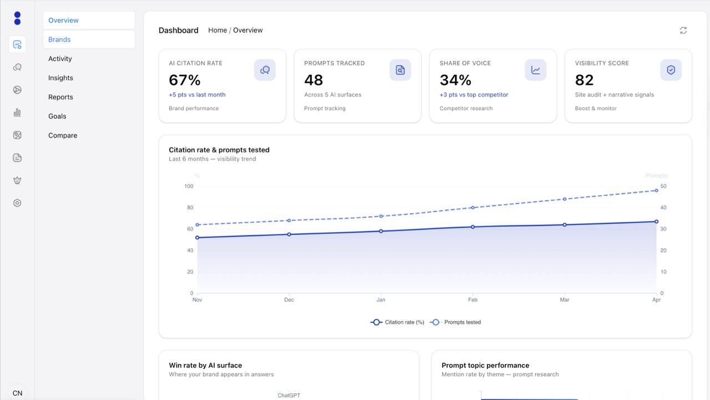Click the Prompts Tracked search-document icon
The width and height of the screenshot is (710, 400).
coord(400,70)
